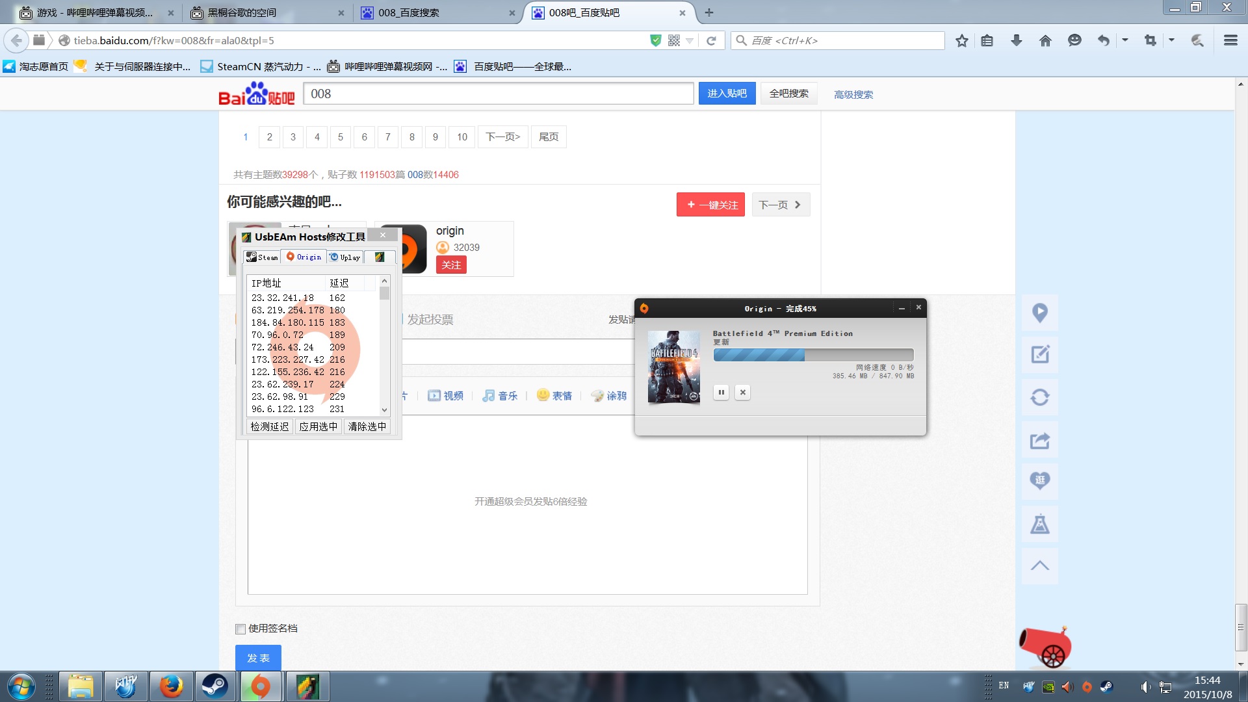This screenshot has height=702, width=1248.
Task: Open Origin from the taskbar
Action: pos(260,686)
